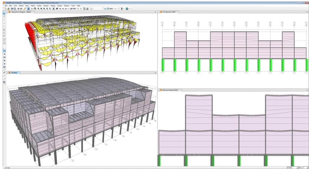Expand the Moment 3-3 Diagram pane dropdown arrow
Screen dimensions: 309x169
coord(155,12)
